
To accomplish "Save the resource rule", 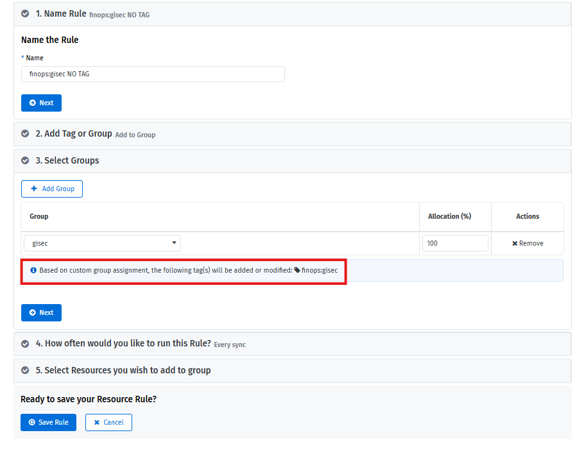I will point(48,422).
